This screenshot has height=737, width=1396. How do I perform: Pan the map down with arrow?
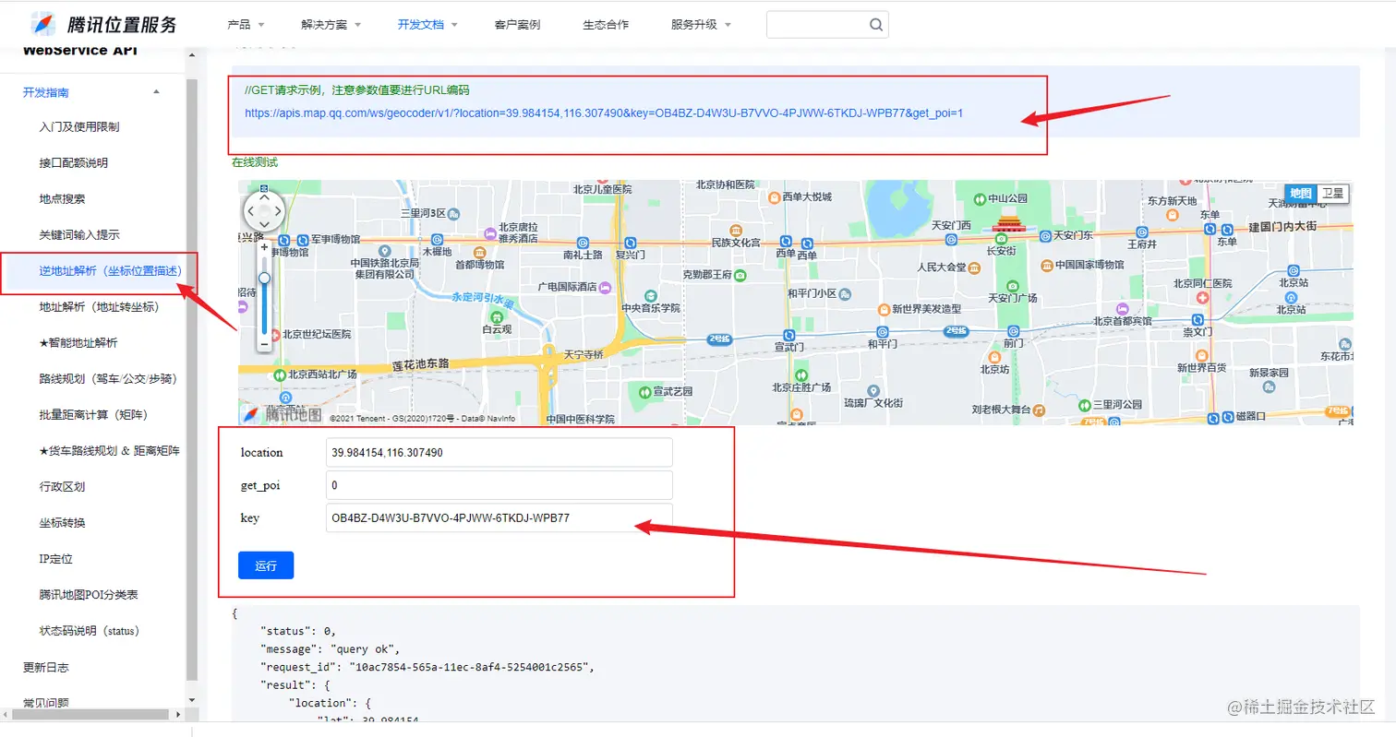(x=265, y=225)
